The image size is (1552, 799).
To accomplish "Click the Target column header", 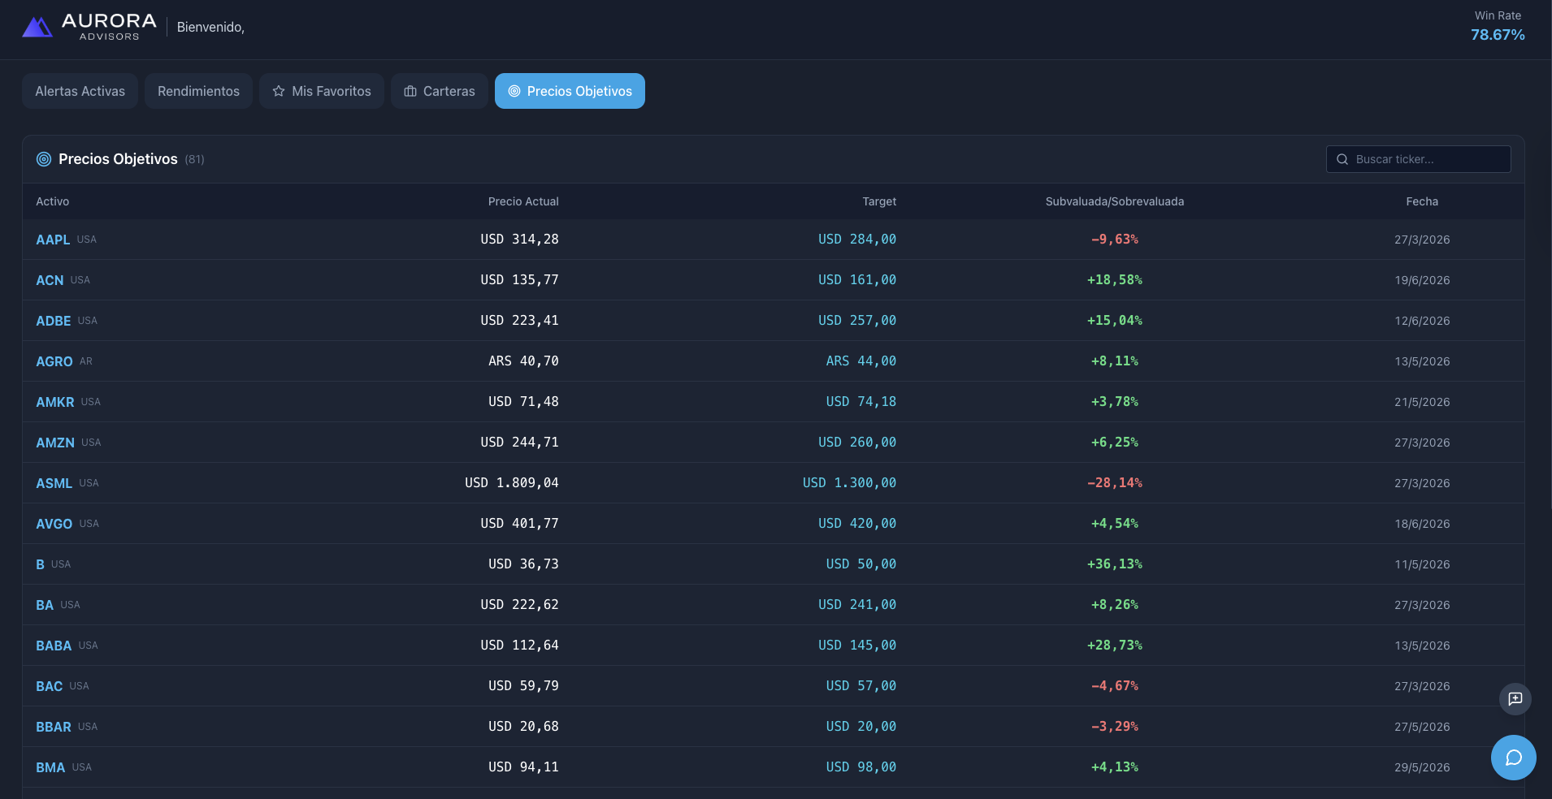I will click(x=879, y=201).
